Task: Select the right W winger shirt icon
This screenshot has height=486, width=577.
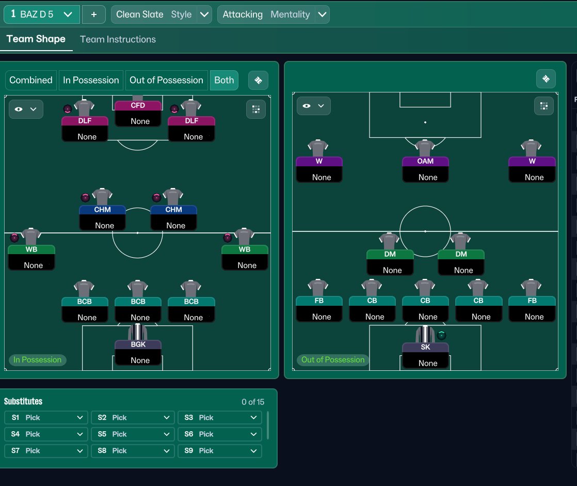Action: click(x=531, y=148)
